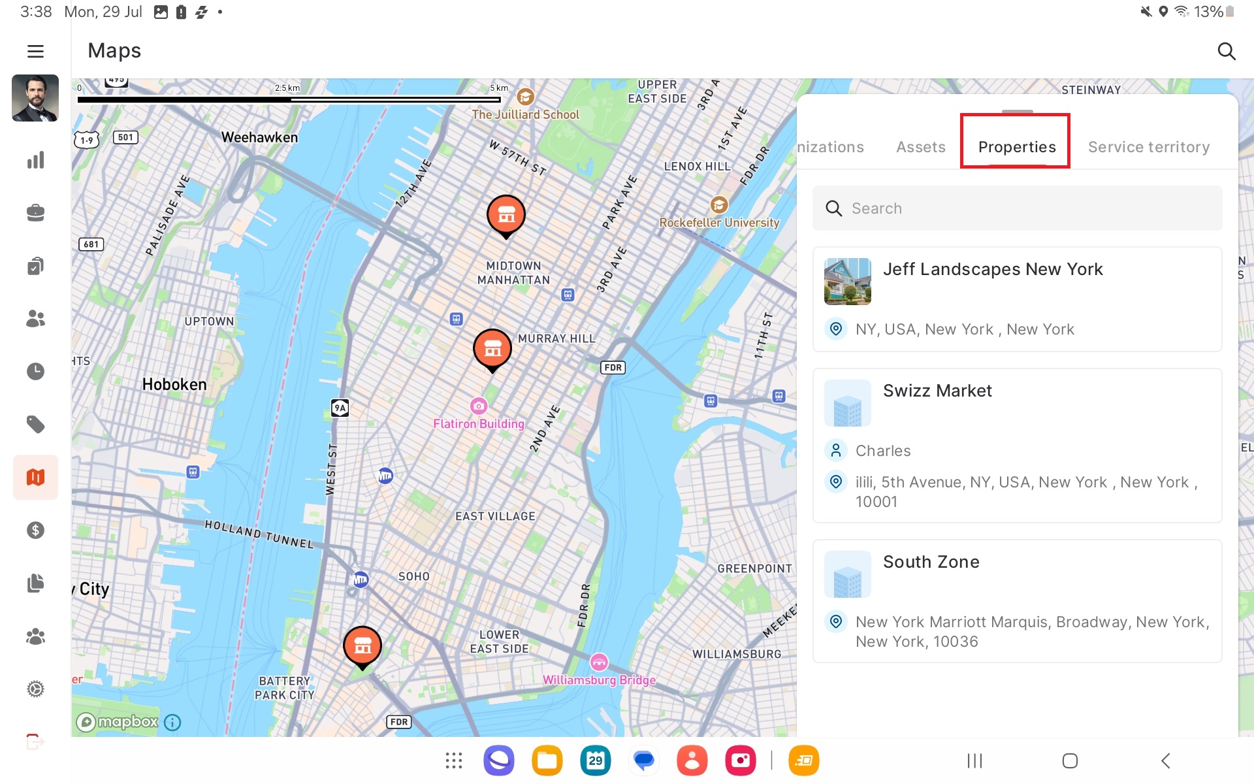Select the store marker near Battery Park City
The height and width of the screenshot is (784, 1254).
[x=362, y=645]
